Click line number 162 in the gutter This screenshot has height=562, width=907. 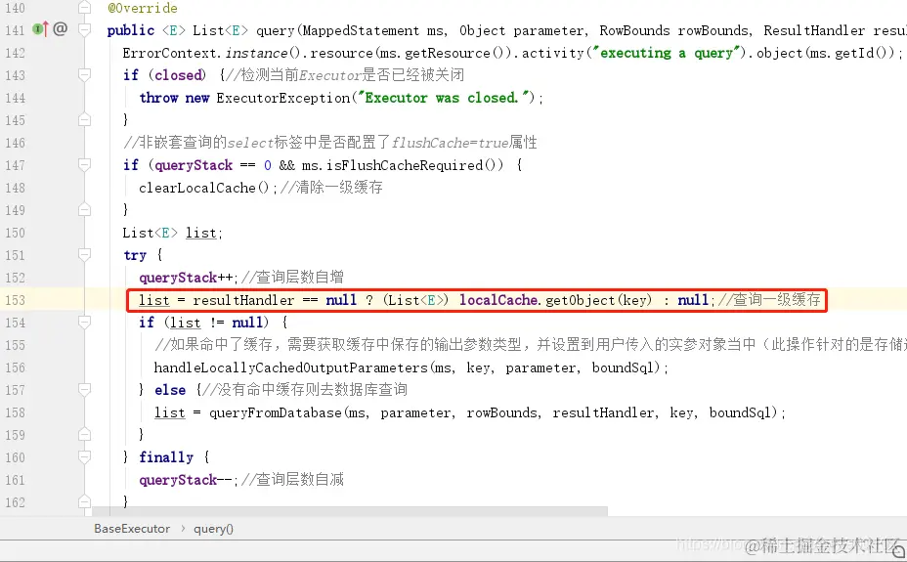pyautogui.click(x=15, y=502)
